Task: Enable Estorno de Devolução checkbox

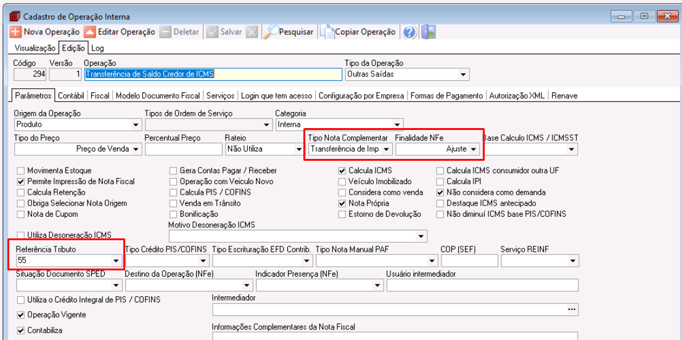Action: click(342, 214)
